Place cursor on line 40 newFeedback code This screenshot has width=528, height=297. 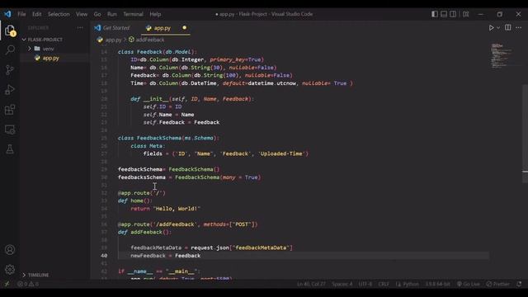coord(165,256)
